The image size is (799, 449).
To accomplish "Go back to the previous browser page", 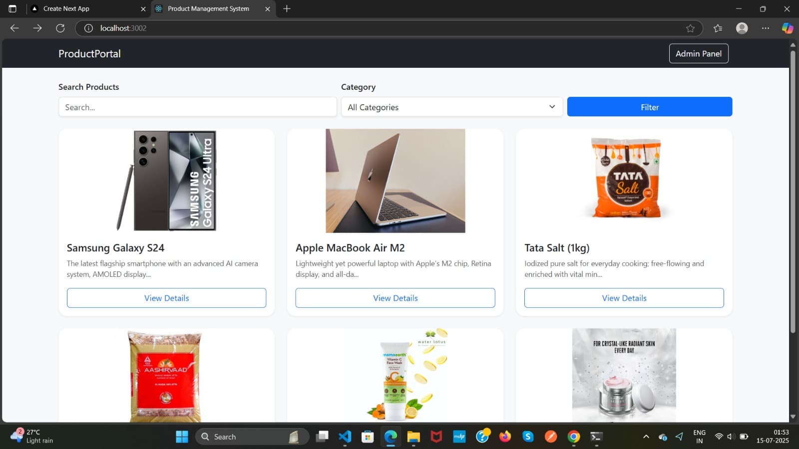I will (14, 28).
